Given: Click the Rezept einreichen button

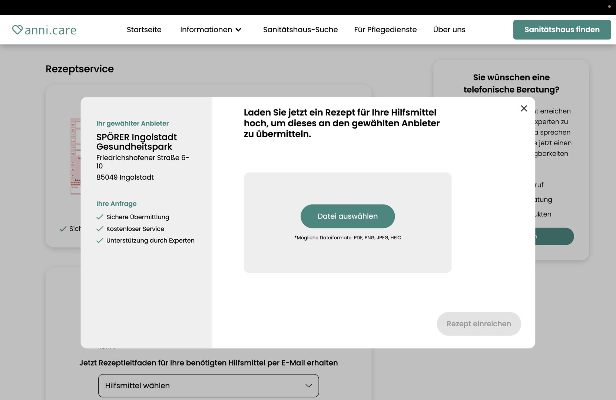Looking at the screenshot, I should click(x=479, y=324).
